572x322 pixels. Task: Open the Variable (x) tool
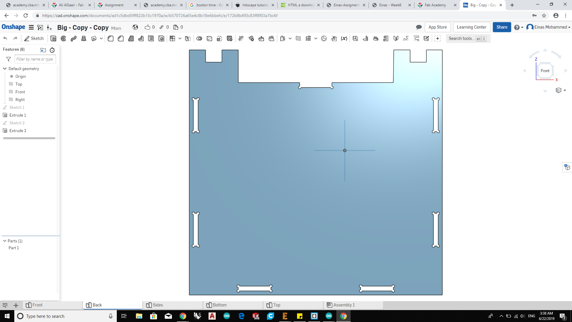[344, 38]
